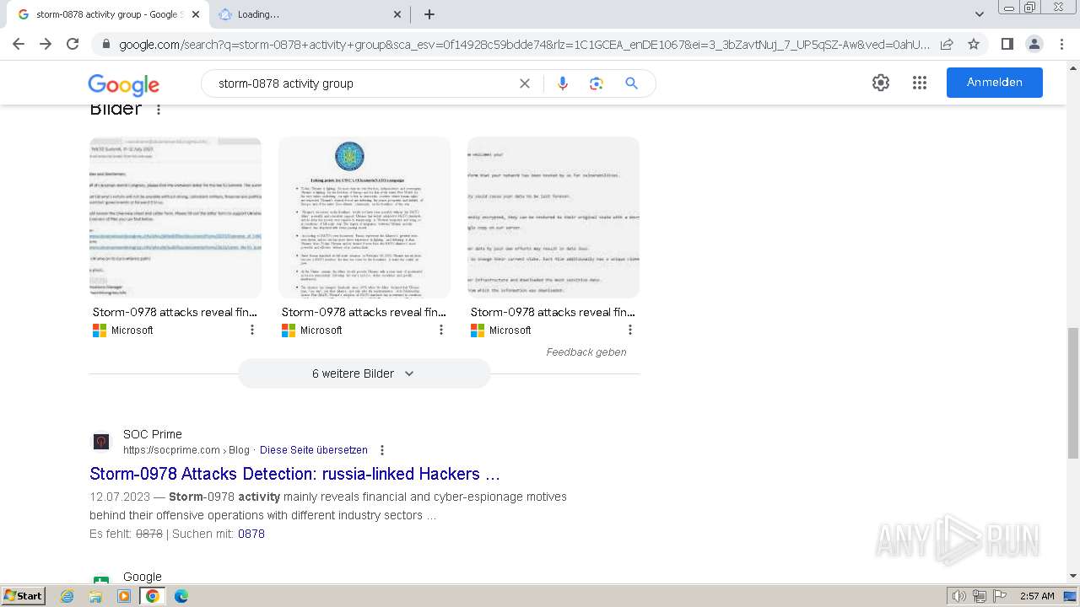The image size is (1080, 607).
Task: Open the talking points document thumbnail
Action: click(364, 218)
